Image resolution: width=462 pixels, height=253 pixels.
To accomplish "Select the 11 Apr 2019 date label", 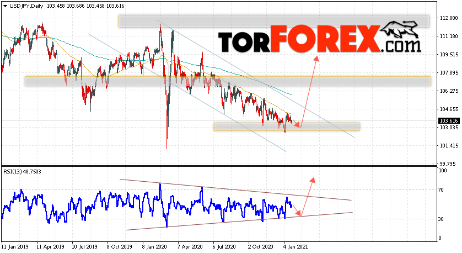I will [50, 247].
